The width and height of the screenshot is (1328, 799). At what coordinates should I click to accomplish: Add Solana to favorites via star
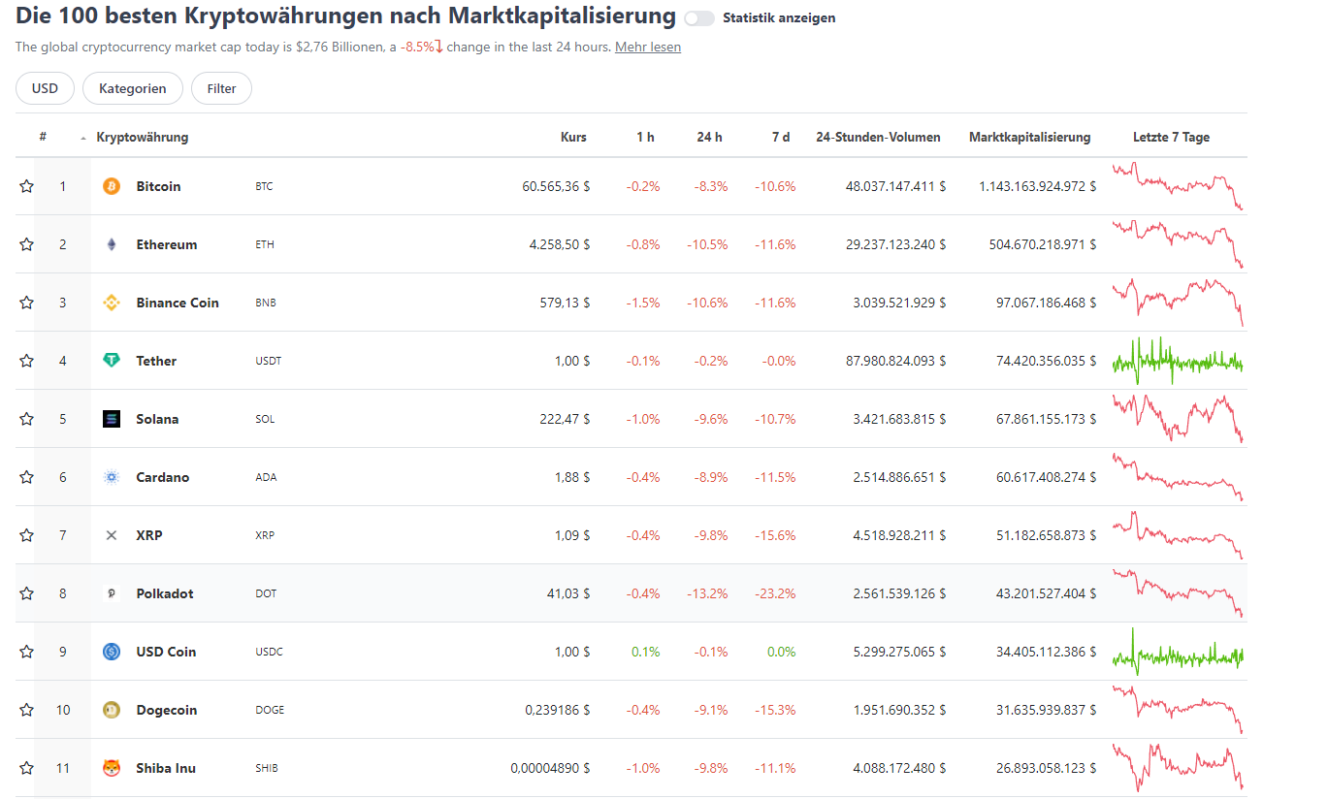[x=26, y=419]
